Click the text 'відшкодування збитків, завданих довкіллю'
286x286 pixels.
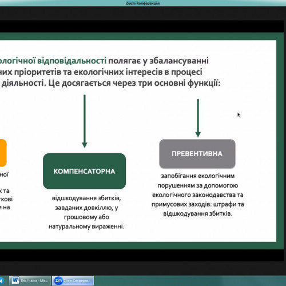(x=86, y=203)
